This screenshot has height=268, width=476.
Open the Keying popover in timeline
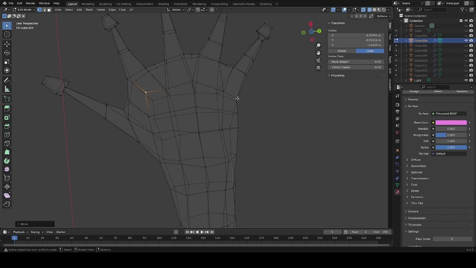pyautogui.click(x=36, y=232)
